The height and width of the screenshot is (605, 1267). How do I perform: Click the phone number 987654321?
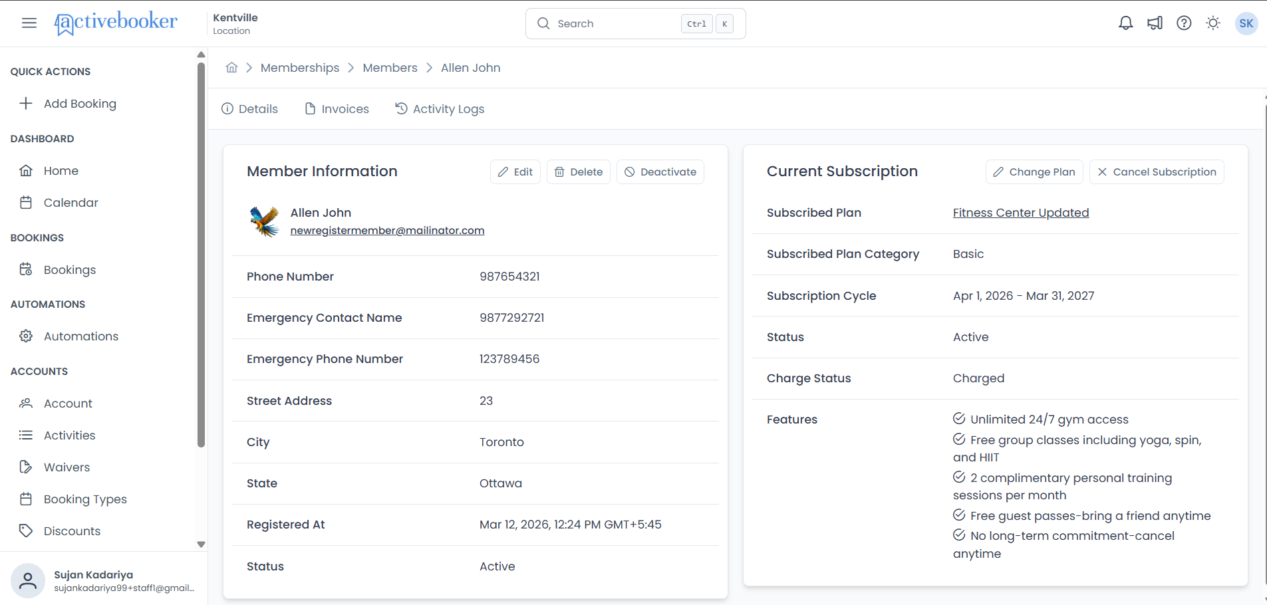(x=509, y=277)
